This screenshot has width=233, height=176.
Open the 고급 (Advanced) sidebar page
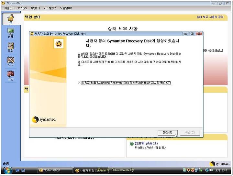pyautogui.click(x=11, y=76)
